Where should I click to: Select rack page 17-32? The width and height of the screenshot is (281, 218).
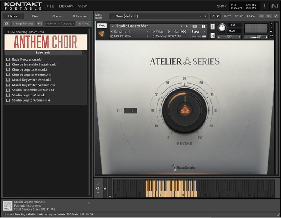pyautogui.click(x=227, y=16)
